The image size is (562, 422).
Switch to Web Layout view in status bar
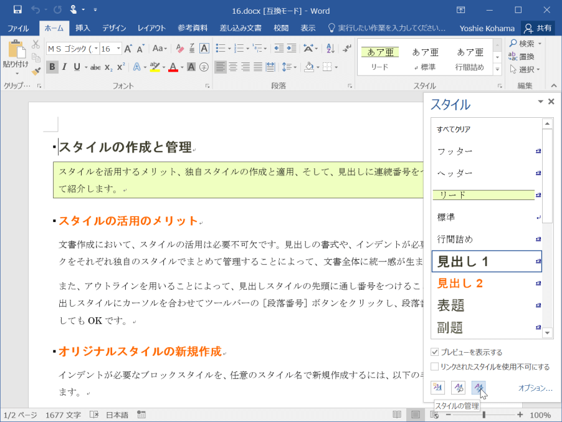pos(434,415)
